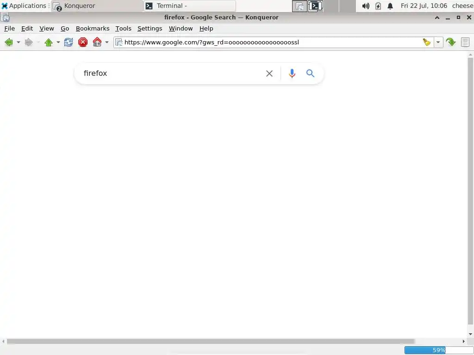Viewport: 474px width, 355px height.
Task: Click the 59% loading progress bar
Action: (439, 350)
